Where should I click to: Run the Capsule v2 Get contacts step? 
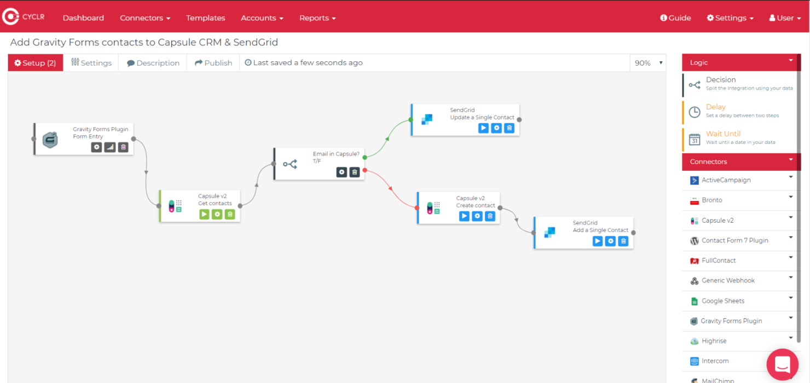click(203, 214)
